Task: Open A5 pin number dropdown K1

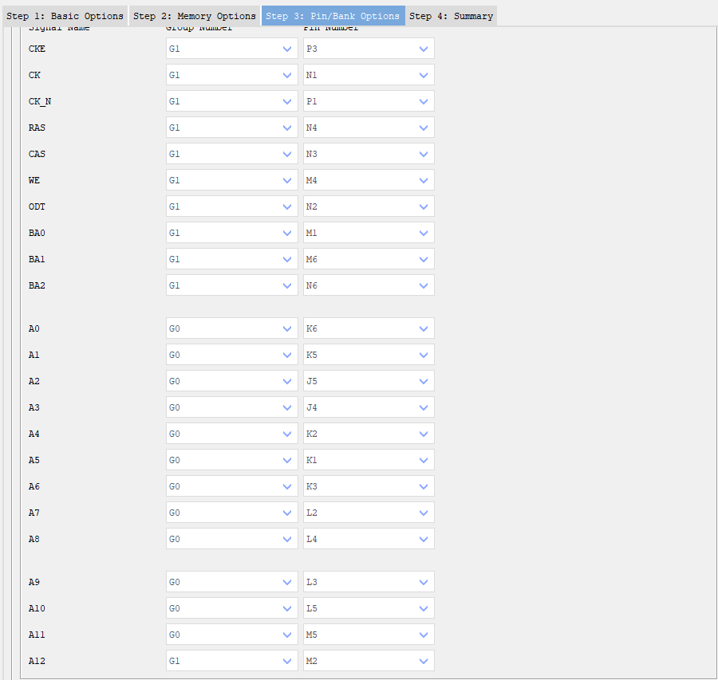Action: [x=369, y=460]
